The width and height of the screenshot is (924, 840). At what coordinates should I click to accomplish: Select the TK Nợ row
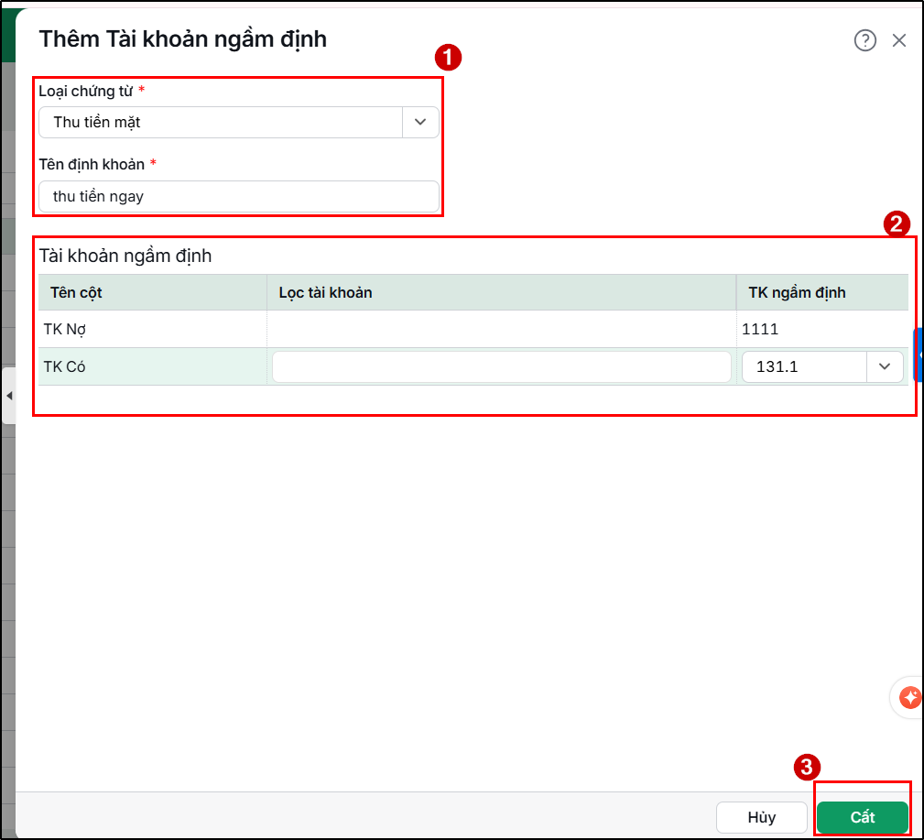(473, 329)
